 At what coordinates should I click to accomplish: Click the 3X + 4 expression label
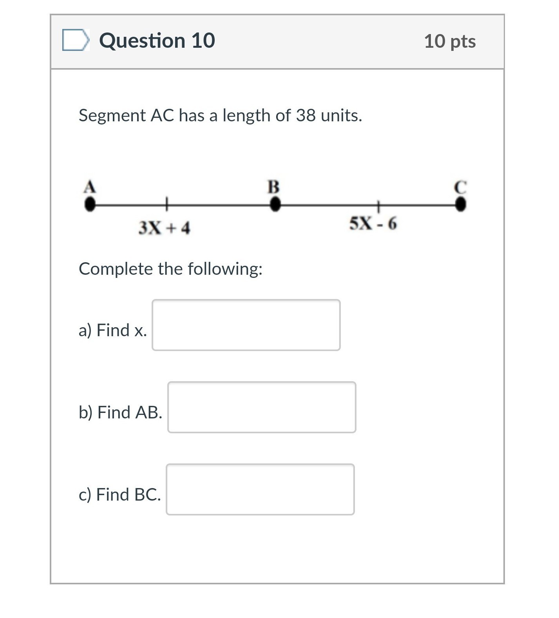[x=164, y=228]
